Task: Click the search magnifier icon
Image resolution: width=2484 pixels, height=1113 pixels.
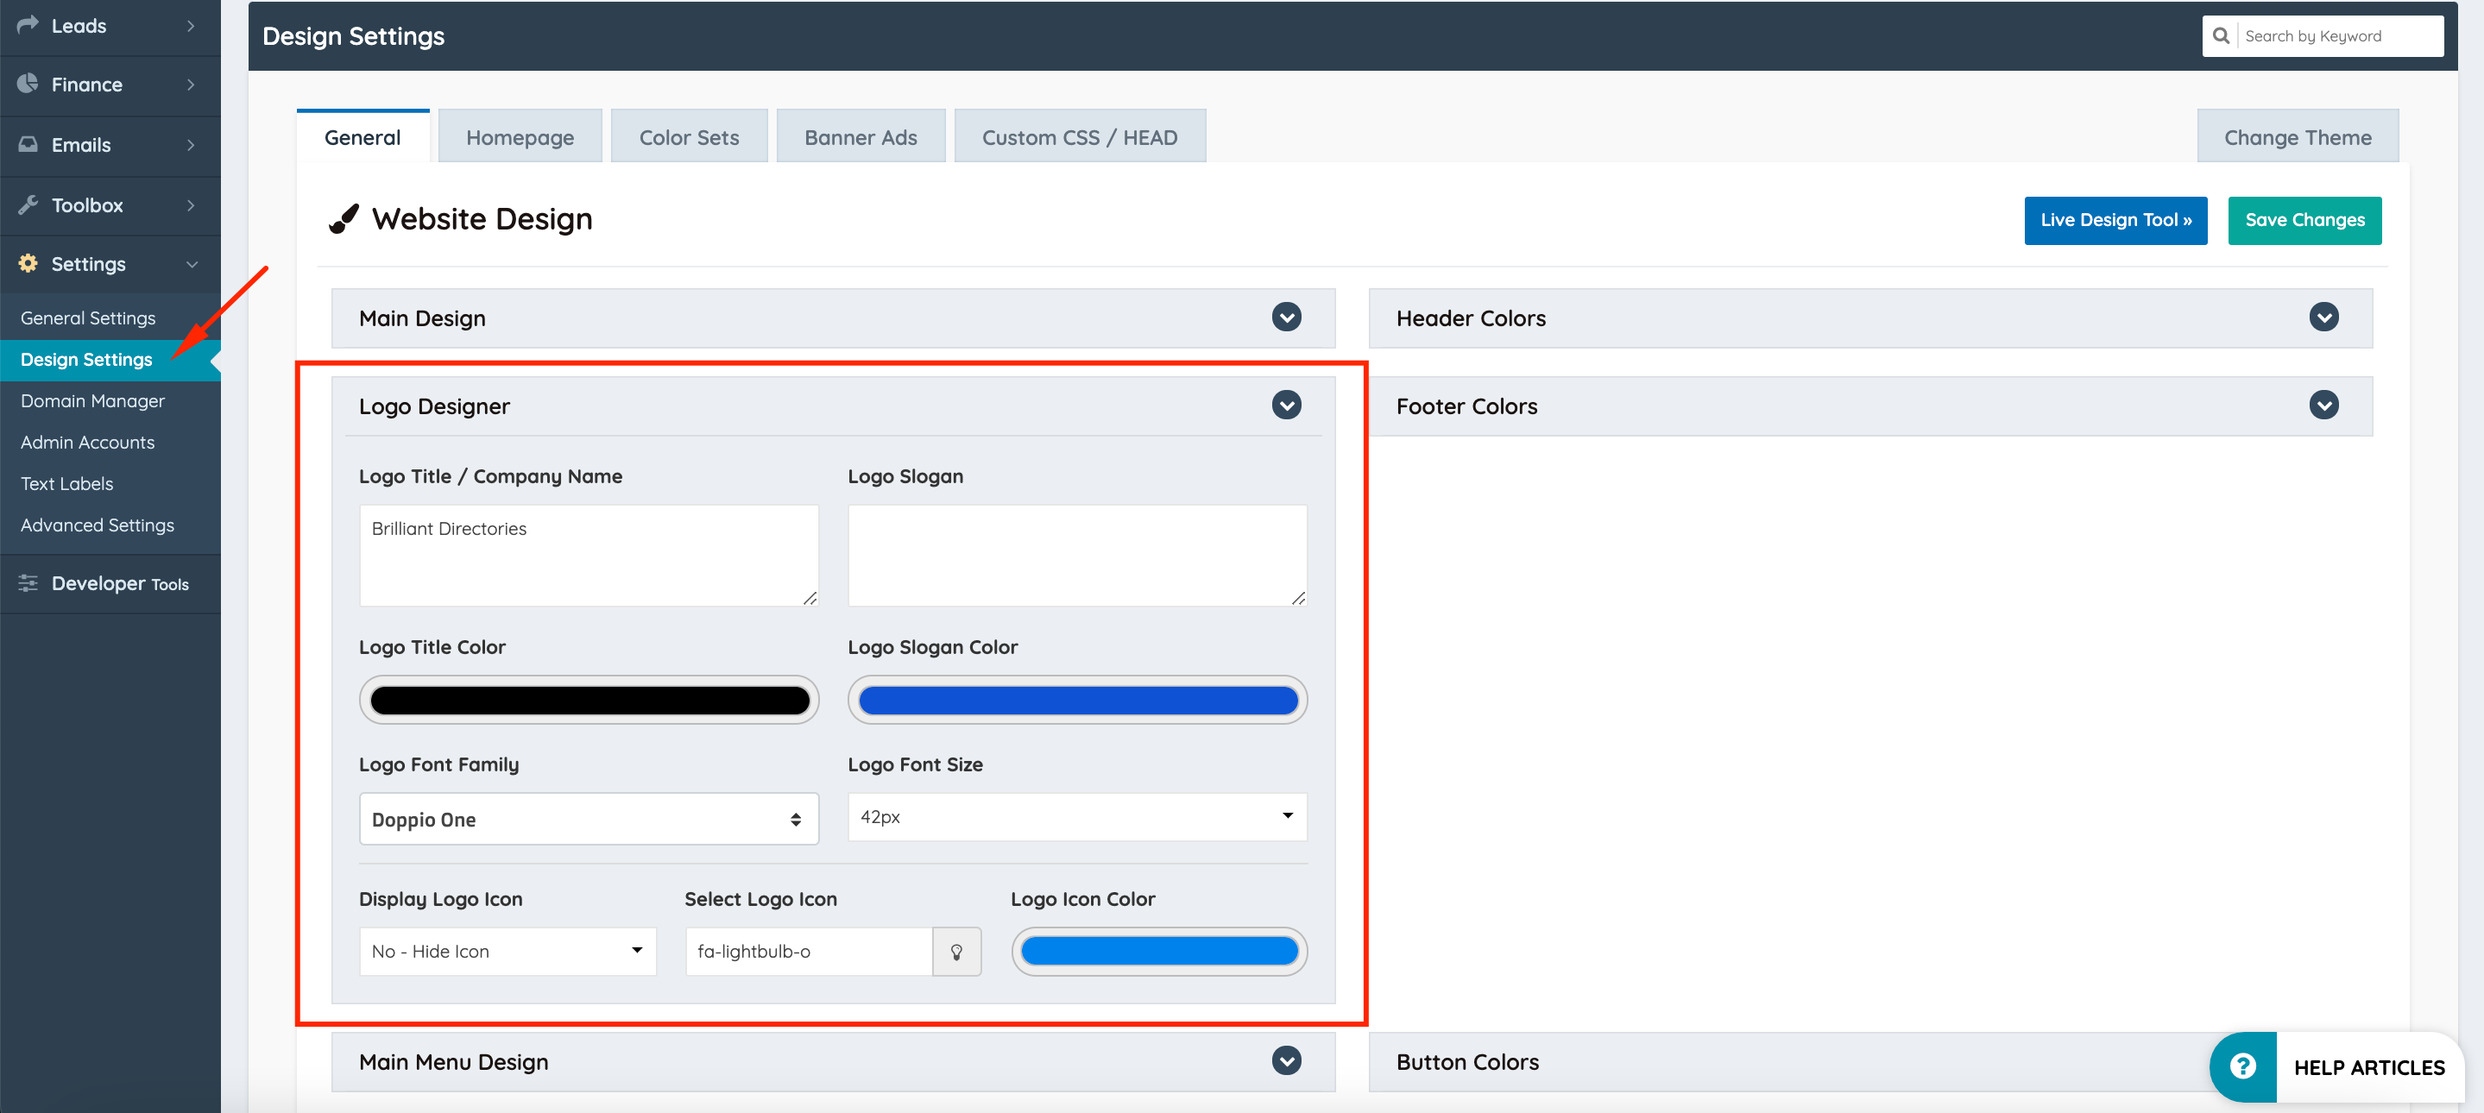Action: (x=2221, y=35)
